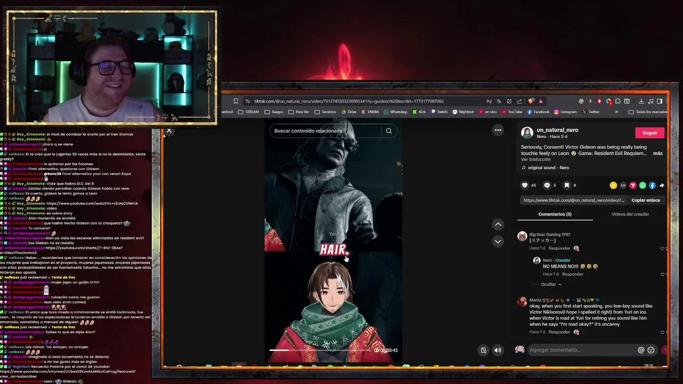Open Drive bookmark
Screen dimensions: 683x384
coord(348,112)
